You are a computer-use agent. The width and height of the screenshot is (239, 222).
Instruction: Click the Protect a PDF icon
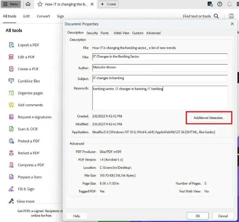[x=11, y=141]
